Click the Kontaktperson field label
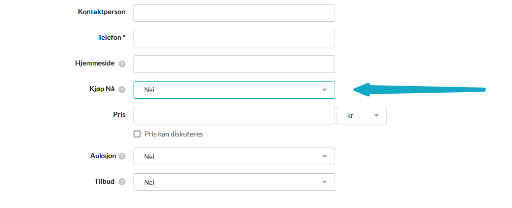This screenshot has width=512, height=208. [x=102, y=12]
